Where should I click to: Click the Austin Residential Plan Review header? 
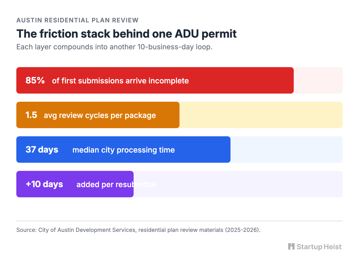click(x=78, y=20)
